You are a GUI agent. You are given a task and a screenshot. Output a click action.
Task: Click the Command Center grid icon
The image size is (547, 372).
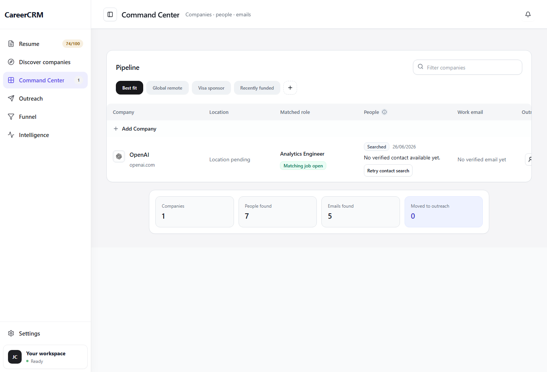click(x=11, y=80)
